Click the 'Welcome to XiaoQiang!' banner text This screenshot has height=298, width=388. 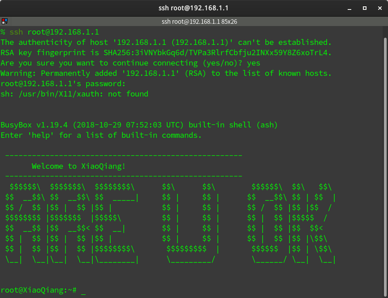click(79, 166)
